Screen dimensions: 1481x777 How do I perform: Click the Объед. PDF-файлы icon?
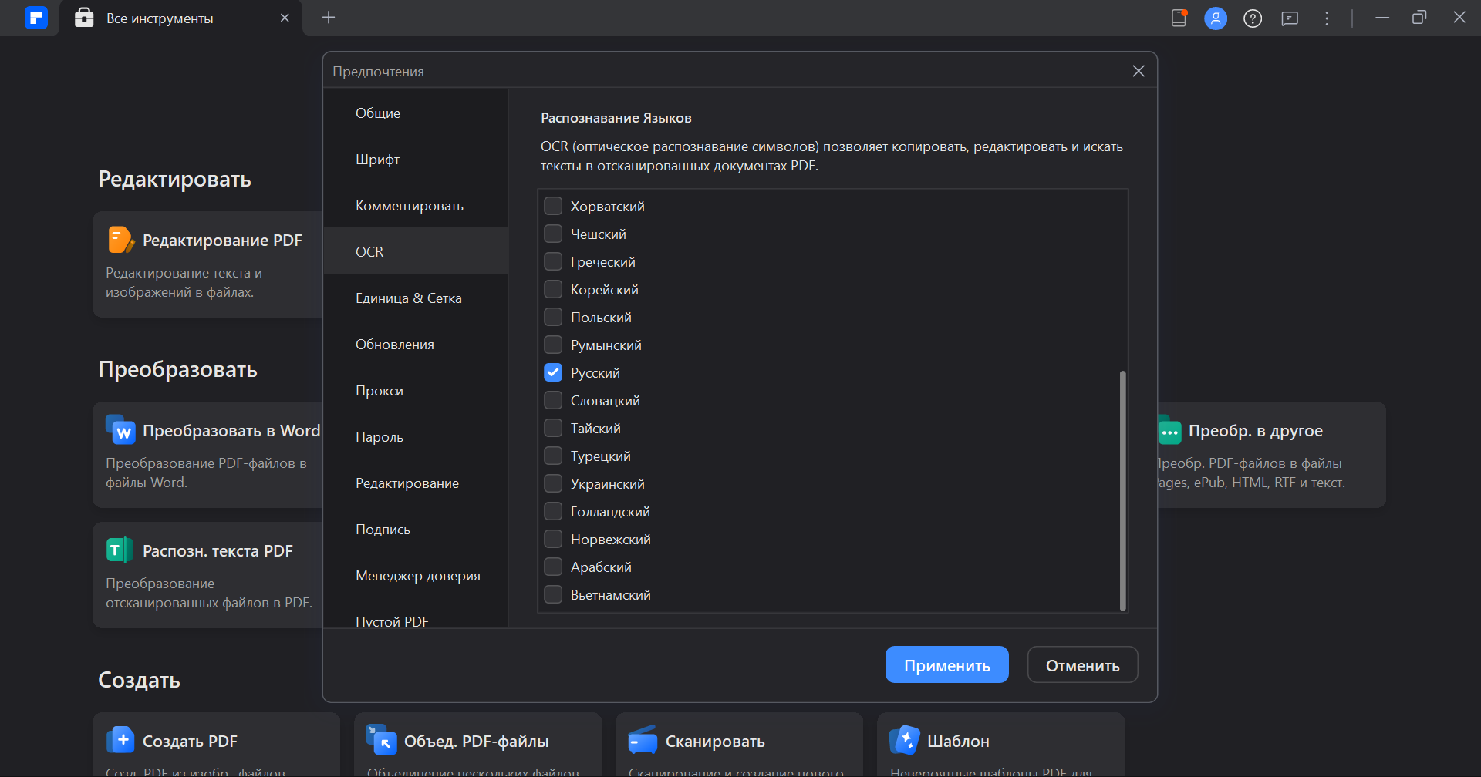point(381,740)
